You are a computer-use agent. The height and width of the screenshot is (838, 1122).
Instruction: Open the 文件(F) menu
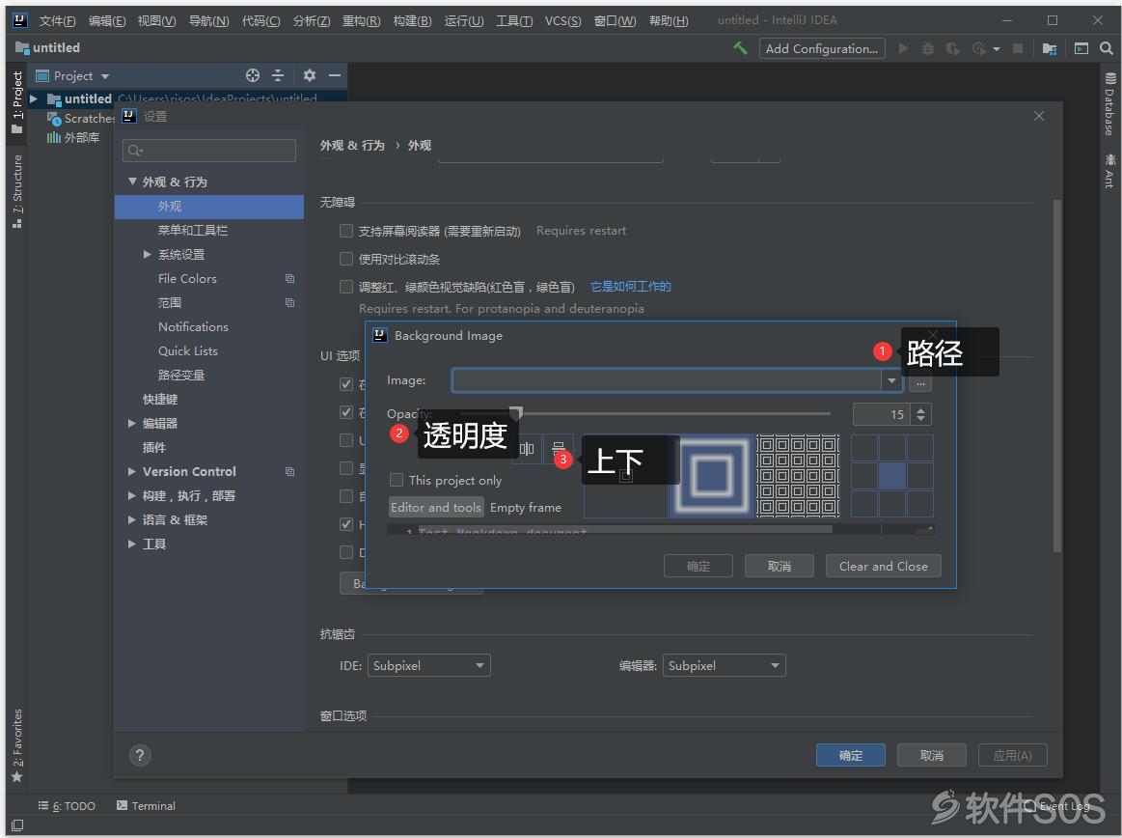57,21
